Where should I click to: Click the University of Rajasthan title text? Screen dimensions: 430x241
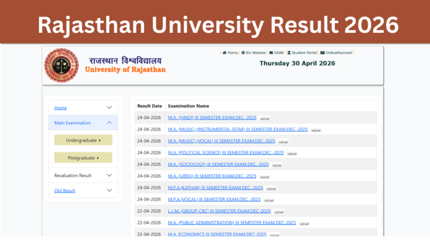coord(125,70)
